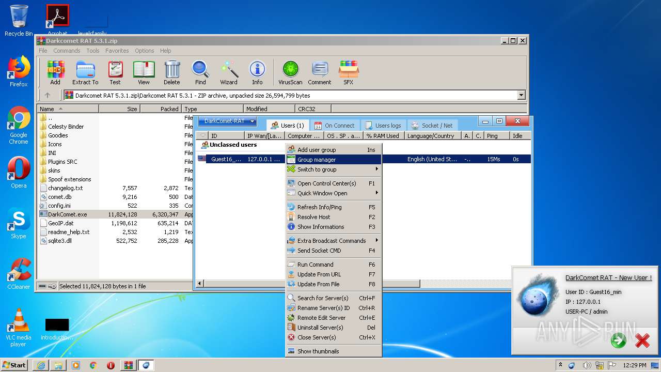The image size is (661, 372).
Task: Choose Refresh Info/Ping menu entry
Action: (334, 207)
